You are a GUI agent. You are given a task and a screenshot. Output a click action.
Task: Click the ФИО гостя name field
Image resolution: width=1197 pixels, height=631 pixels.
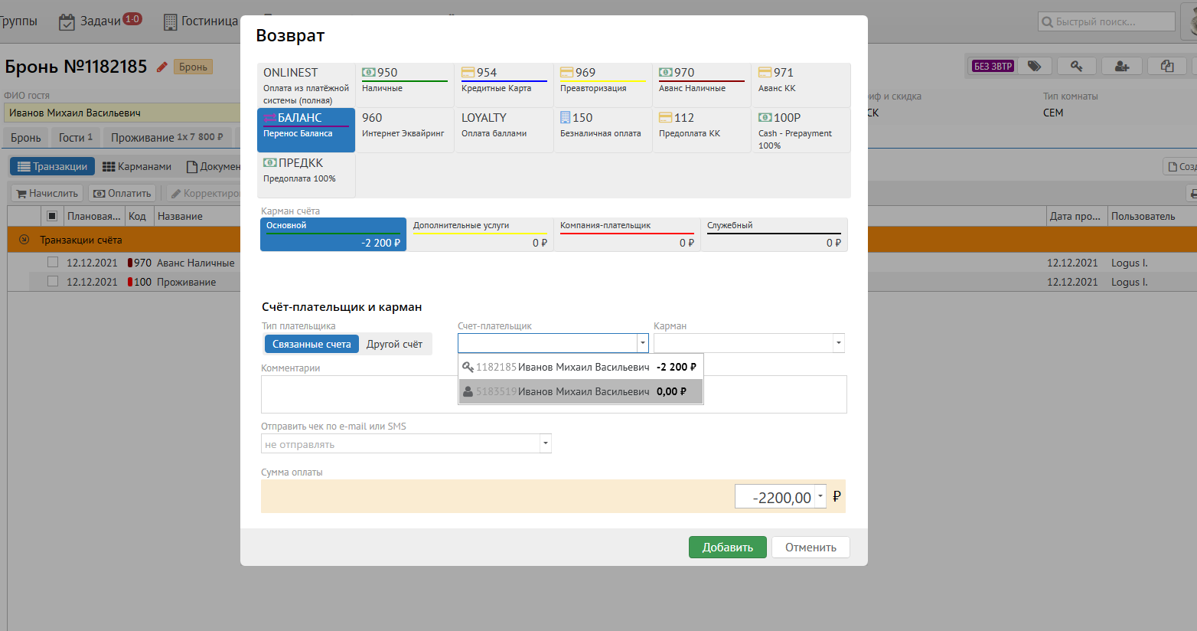pos(122,113)
